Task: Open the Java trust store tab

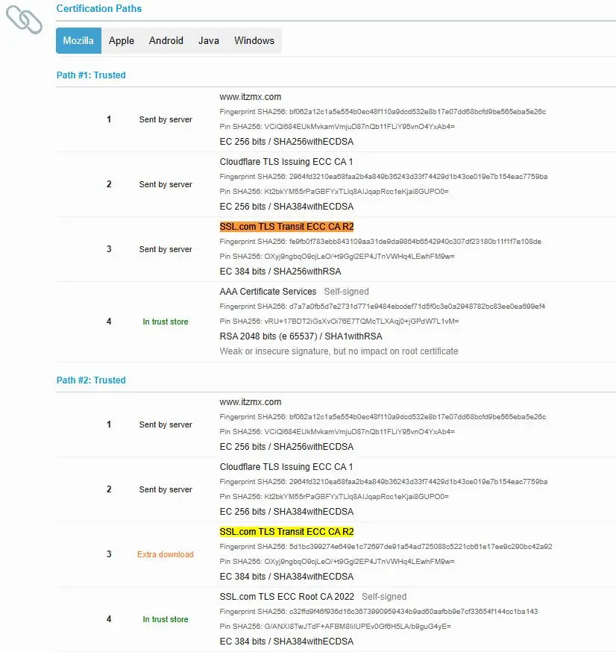Action: (x=209, y=41)
